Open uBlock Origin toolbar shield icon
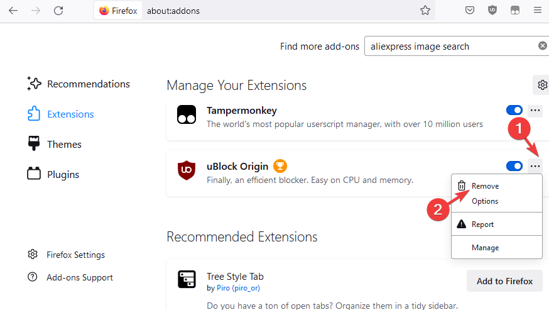This screenshot has height=310, width=549. click(492, 10)
